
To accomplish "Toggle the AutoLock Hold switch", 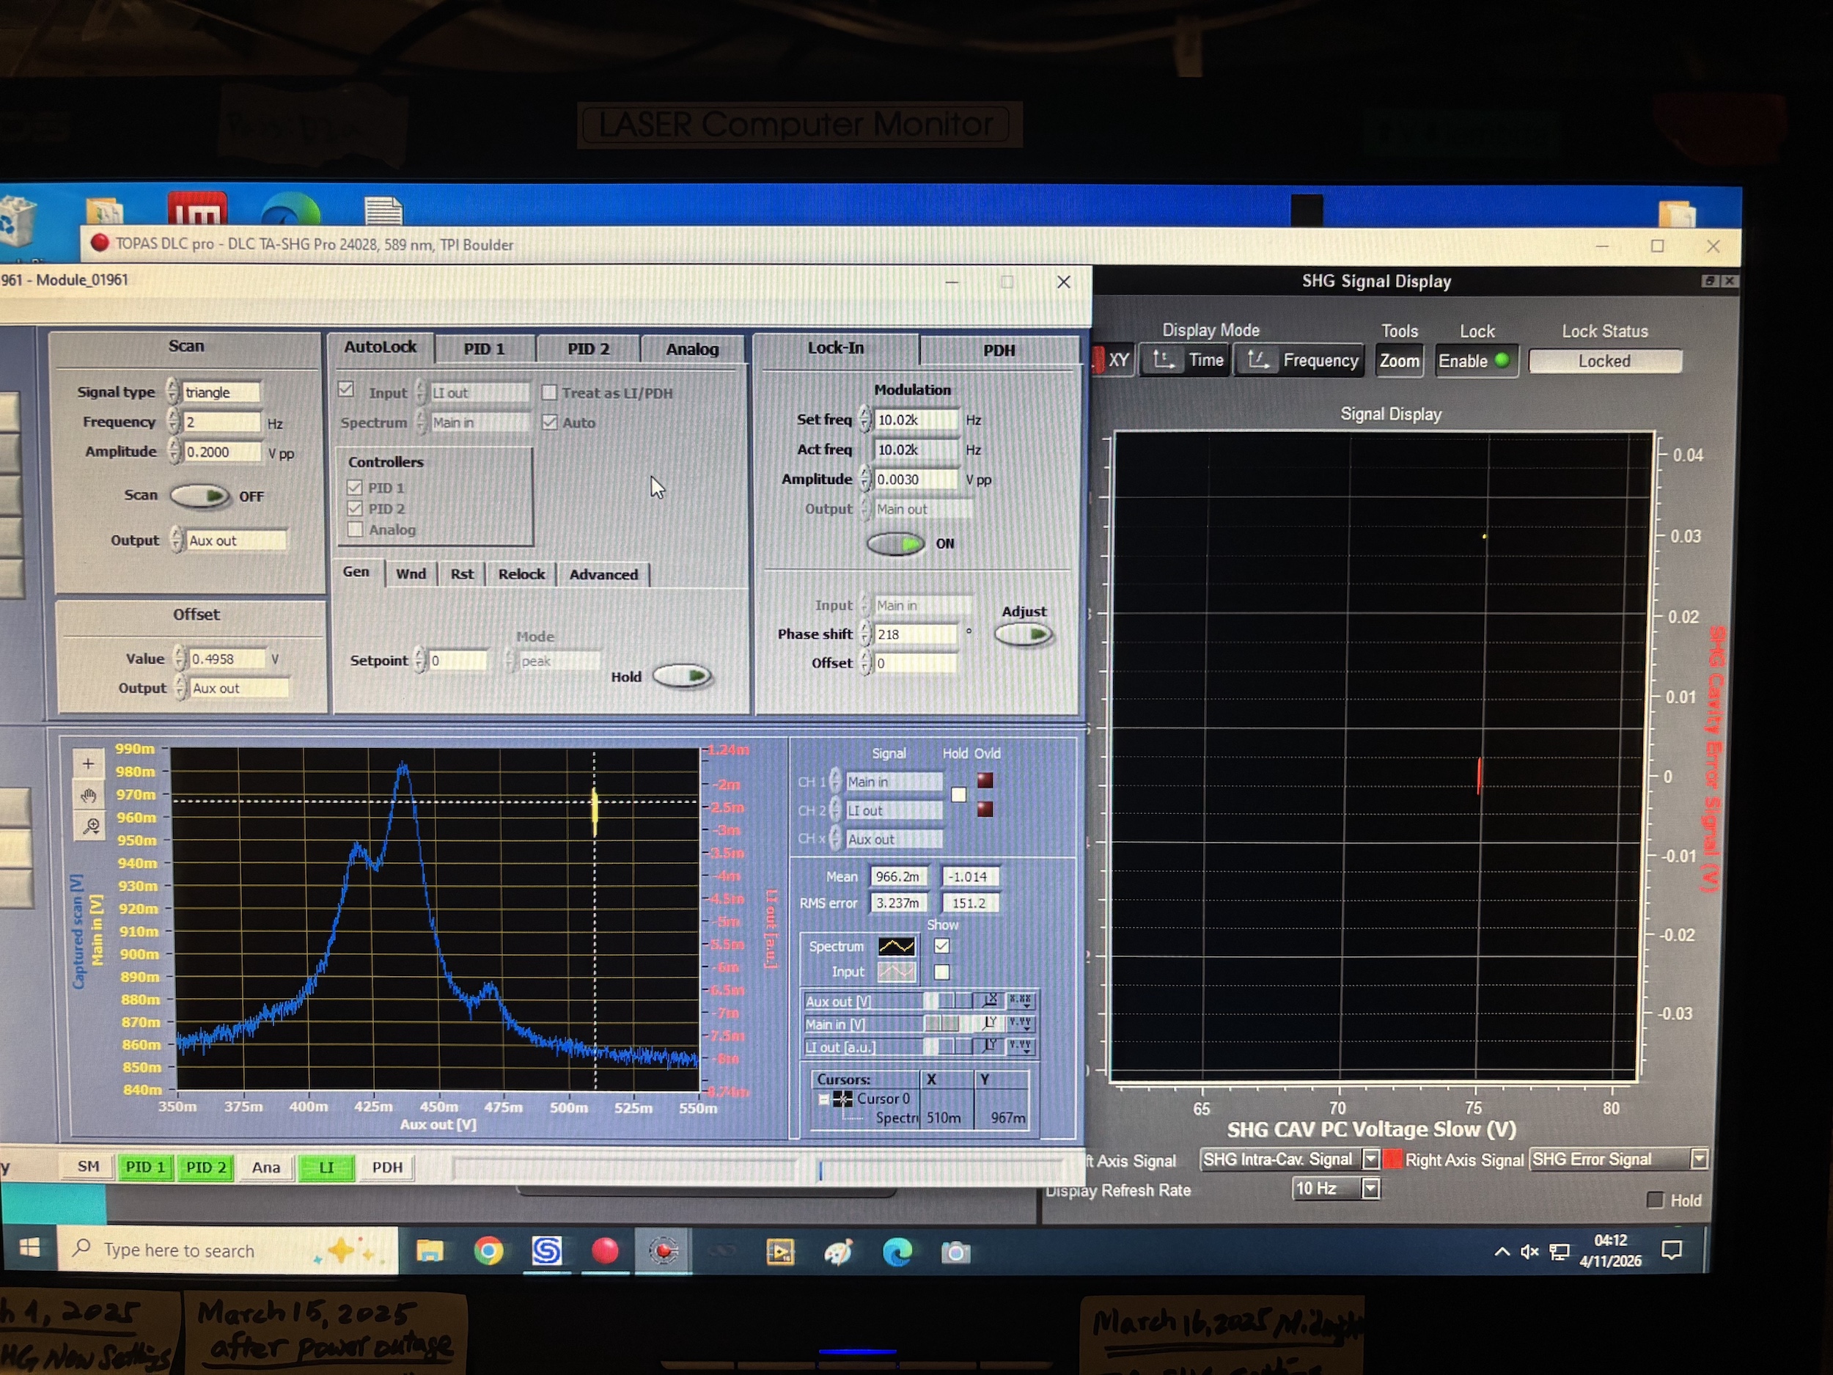I will pos(683,676).
